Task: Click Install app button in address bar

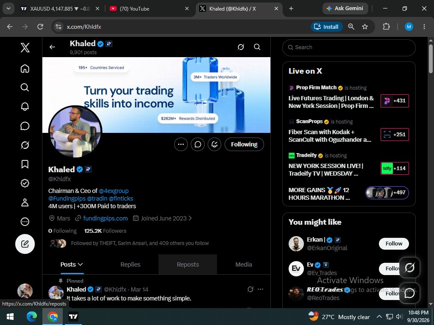Action: [327, 27]
